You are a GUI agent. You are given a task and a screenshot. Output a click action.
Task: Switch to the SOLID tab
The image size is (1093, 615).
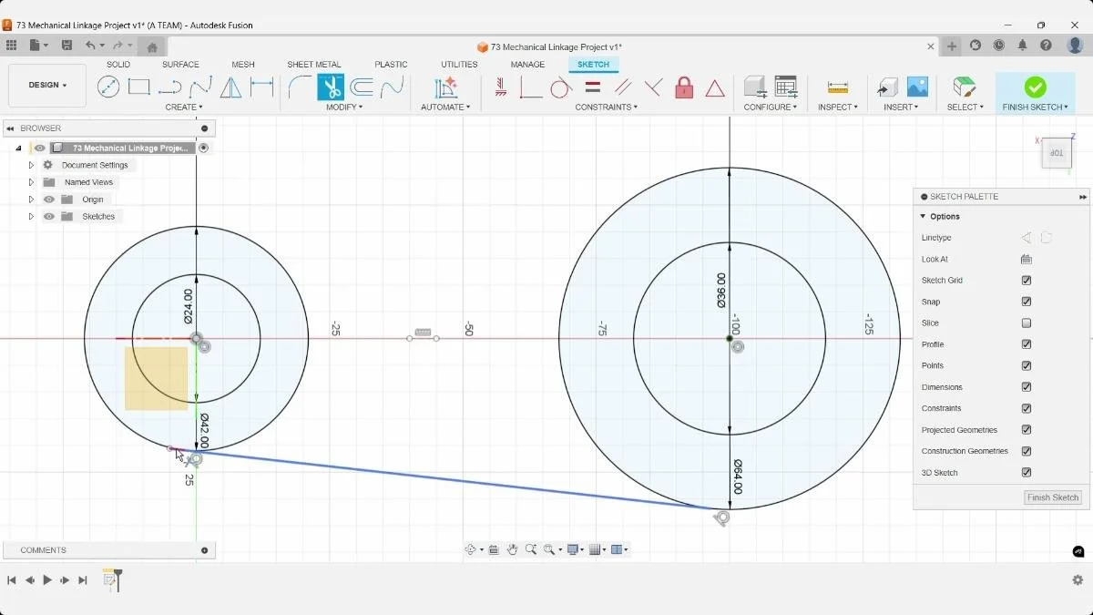[118, 65]
